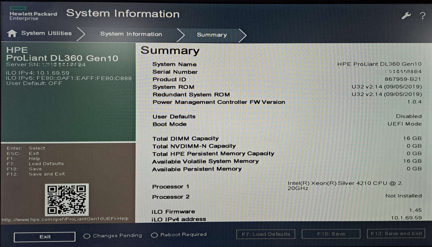The height and width of the screenshot is (247, 432).
Task: Select Total HPE Persistent Memory Capacity label
Action: pyautogui.click(x=213, y=154)
